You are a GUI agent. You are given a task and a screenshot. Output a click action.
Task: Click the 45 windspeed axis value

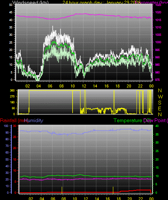tap(11, 13)
